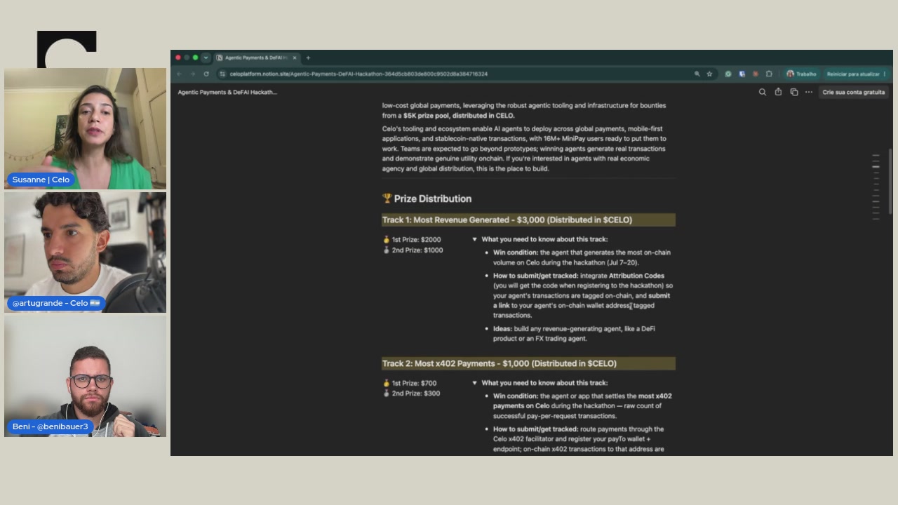Screen dimensions: 898x505
Task: Click Track 1: Most Revenue Generated heading
Action: point(528,220)
